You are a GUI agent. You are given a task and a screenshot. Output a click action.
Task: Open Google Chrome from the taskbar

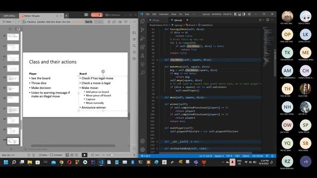click(x=61, y=162)
